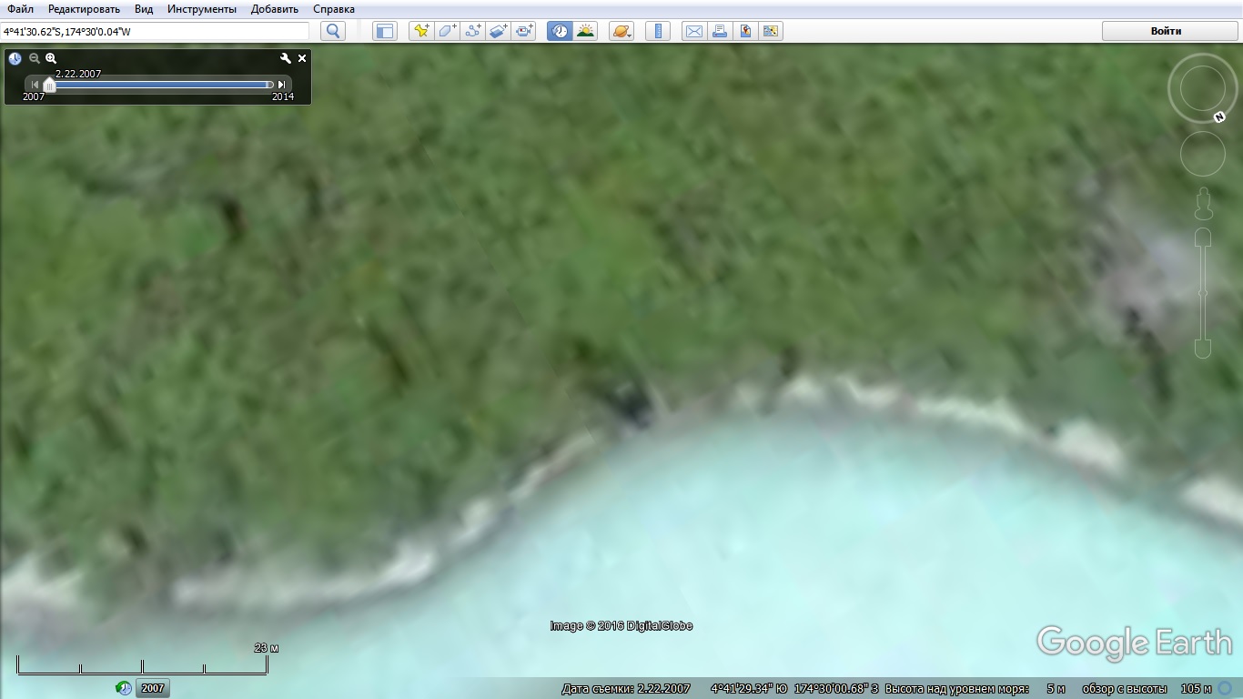The image size is (1243, 699).
Task: Add a polygon with toolbar icon
Action: point(447,31)
